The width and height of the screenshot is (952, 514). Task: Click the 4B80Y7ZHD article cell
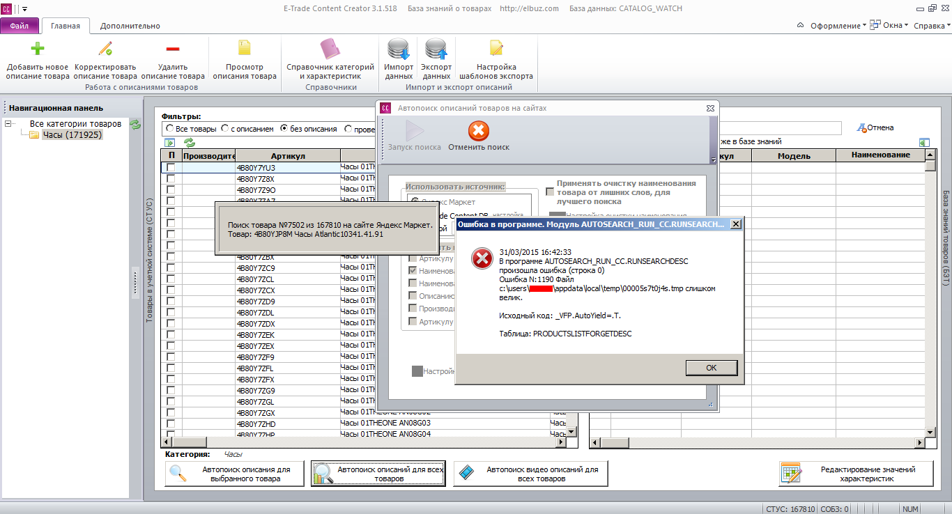point(288,424)
